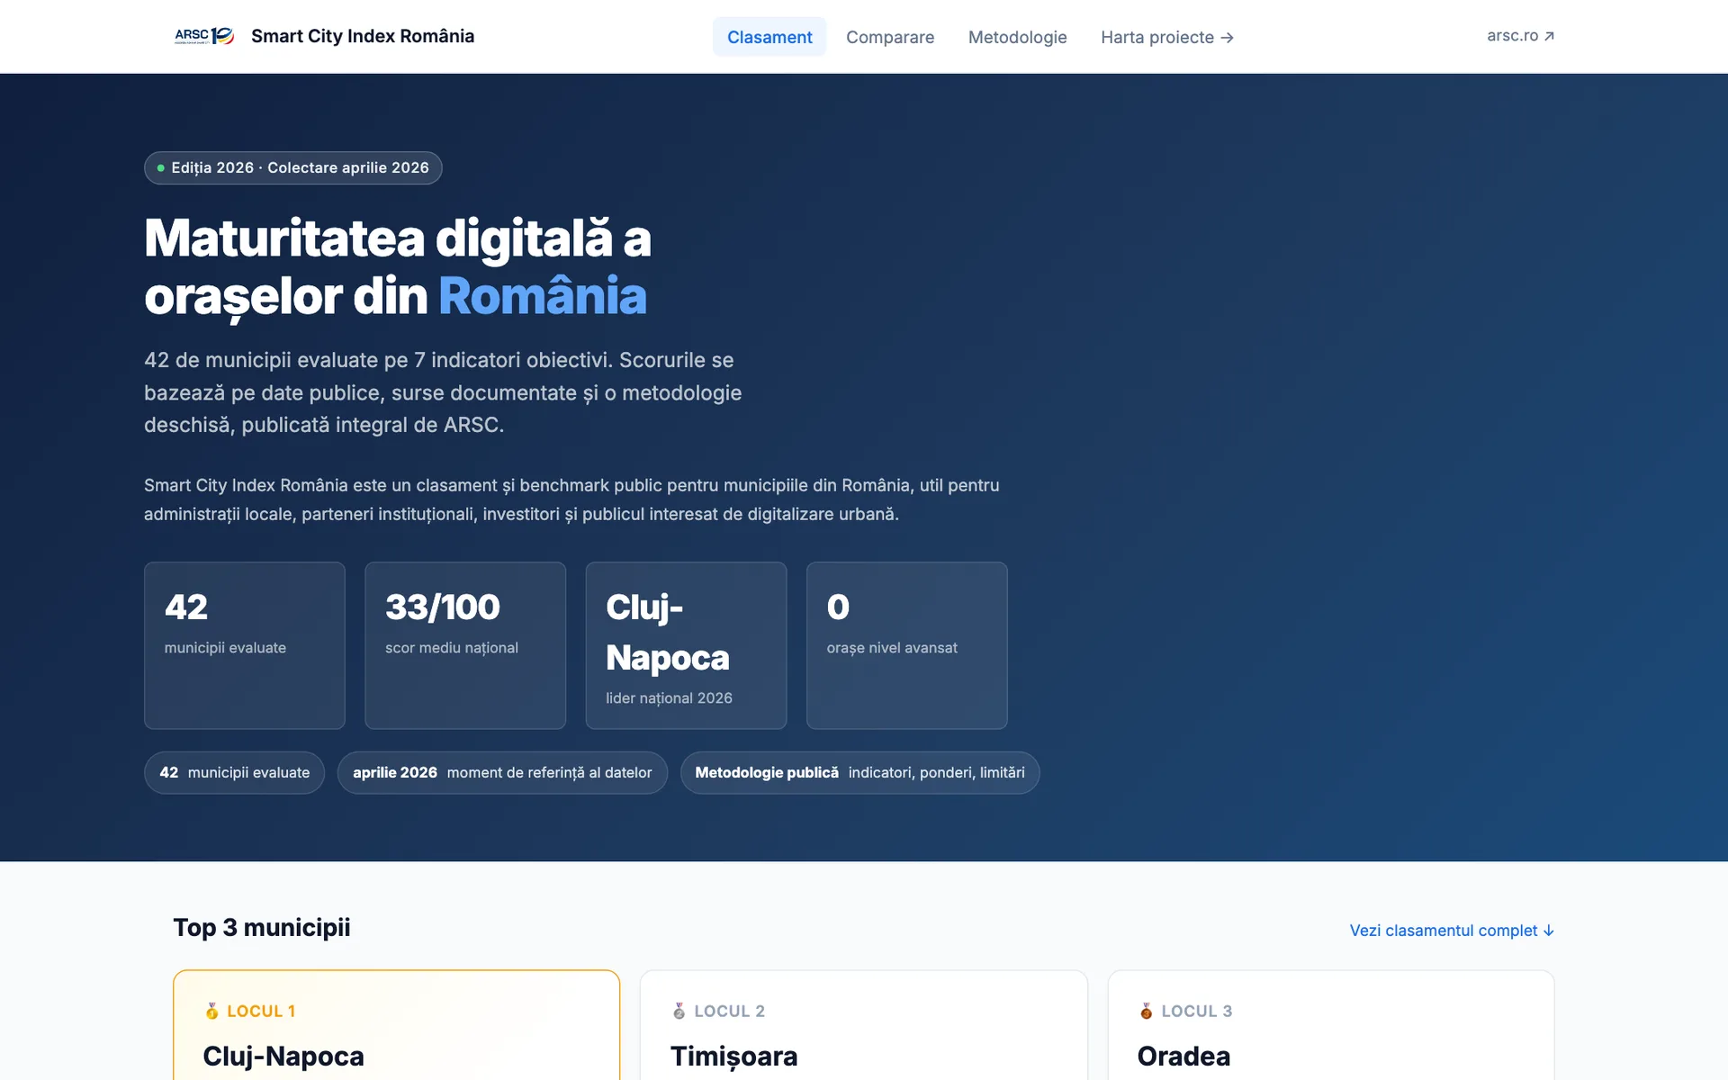Open the Cluj-Napoca top municipality card
The image size is (1728, 1080).
pyautogui.click(x=396, y=1025)
